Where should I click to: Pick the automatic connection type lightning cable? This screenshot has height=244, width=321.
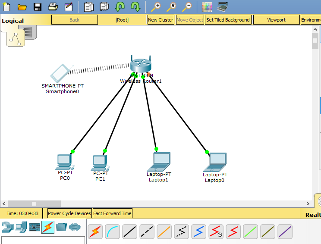pyautogui.click(x=95, y=231)
